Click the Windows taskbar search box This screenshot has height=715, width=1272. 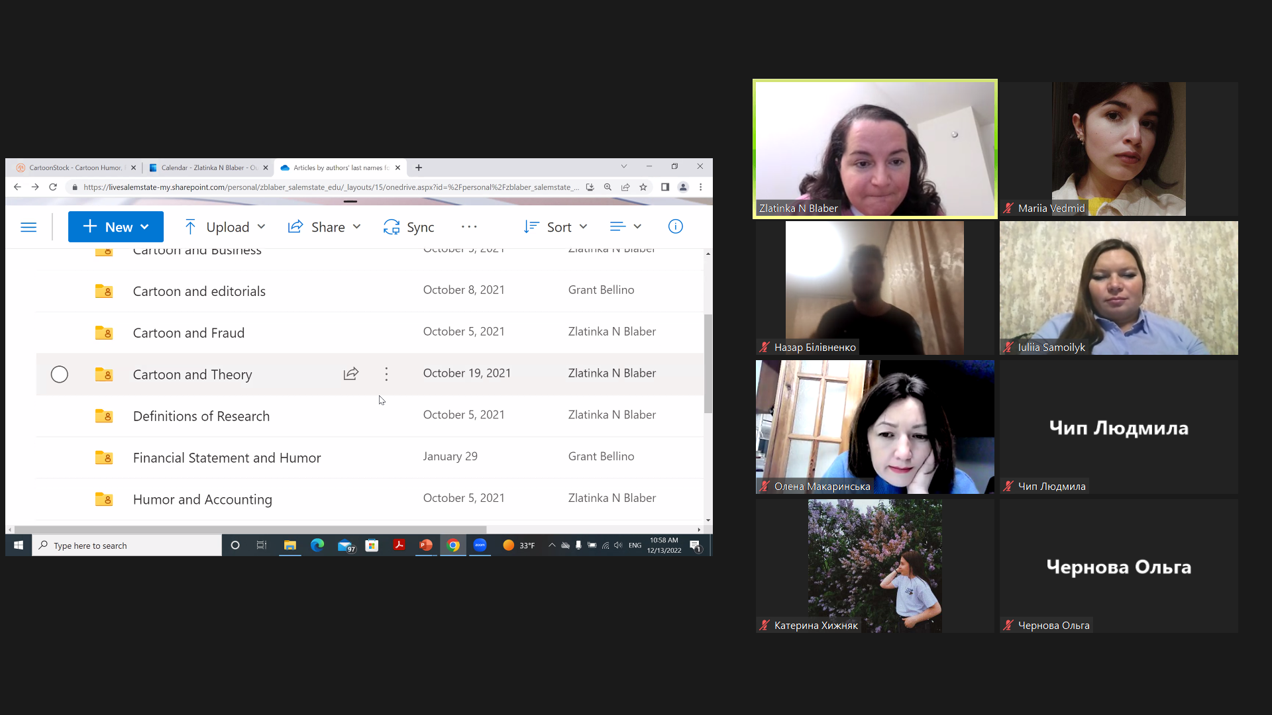pos(127,546)
